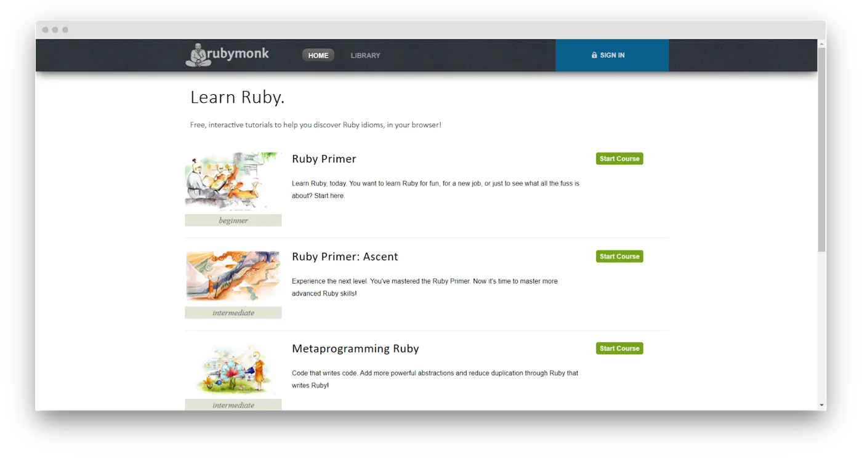Click the intermediate label under Metaprogramming Ruby
The image size is (862, 461).
coord(233,405)
